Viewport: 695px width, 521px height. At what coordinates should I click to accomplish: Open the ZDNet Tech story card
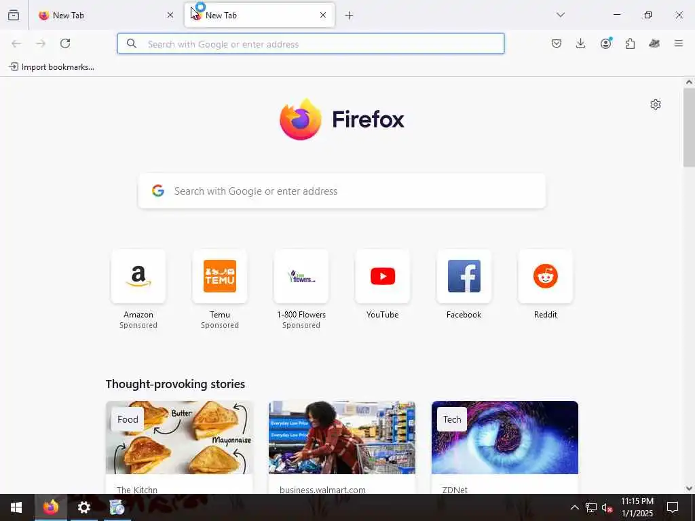(505, 448)
